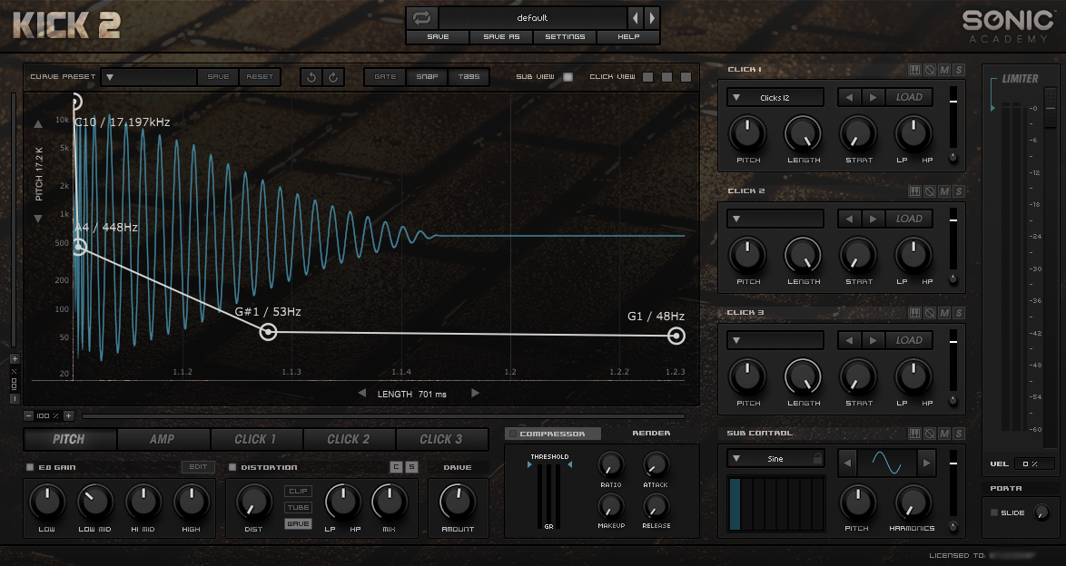Screen dimensions: 1066x566
Task: Open the Sub Control Sine waveform dropdown
Action: pyautogui.click(x=775, y=459)
